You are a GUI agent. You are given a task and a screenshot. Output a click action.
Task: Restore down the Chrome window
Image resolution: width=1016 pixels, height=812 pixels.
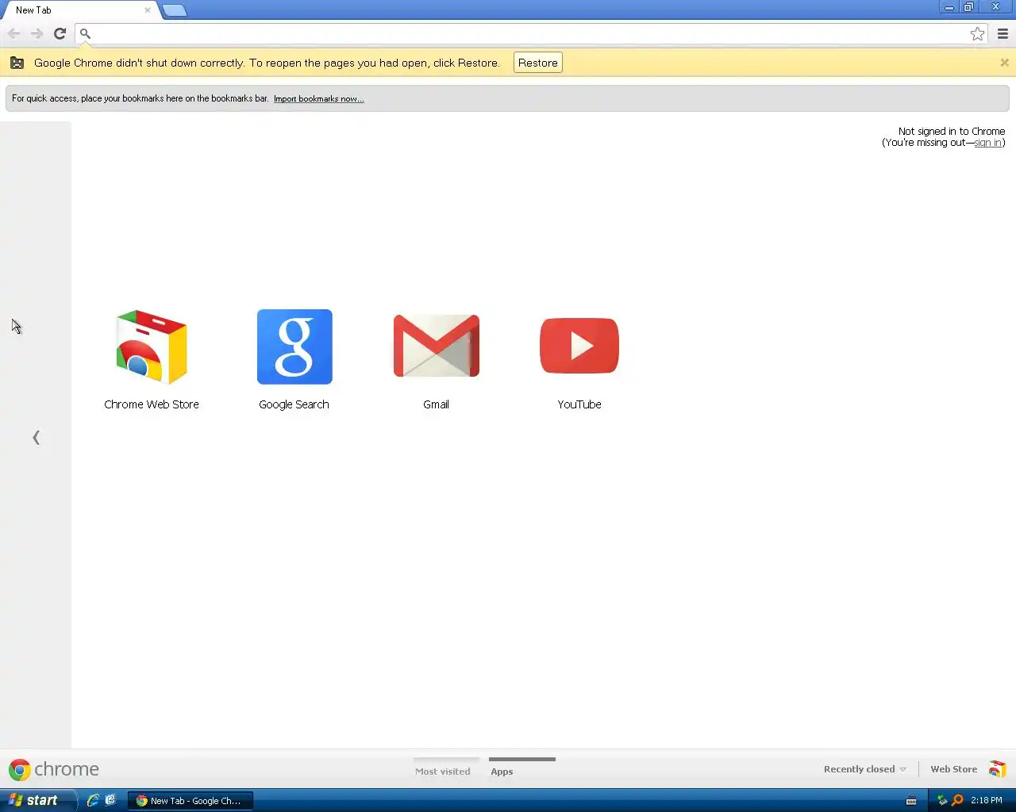(x=969, y=7)
